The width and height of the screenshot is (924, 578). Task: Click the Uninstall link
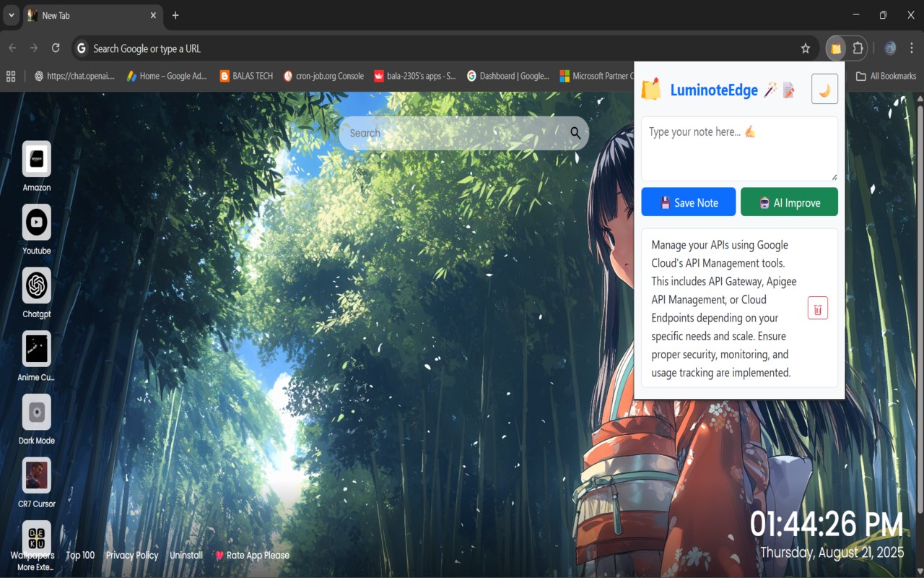point(186,555)
